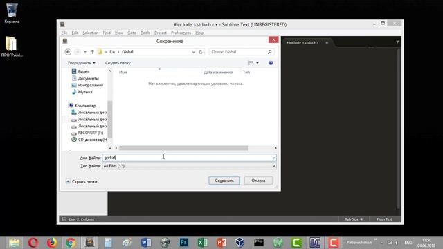Screen dimensions: 443x249
Task: Open Sublime Text View menu
Action: 119,33
